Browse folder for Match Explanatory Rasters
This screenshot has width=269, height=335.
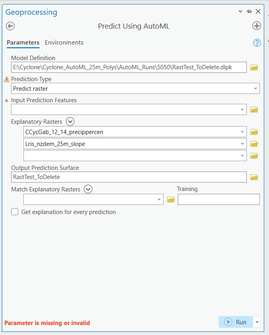(x=171, y=199)
